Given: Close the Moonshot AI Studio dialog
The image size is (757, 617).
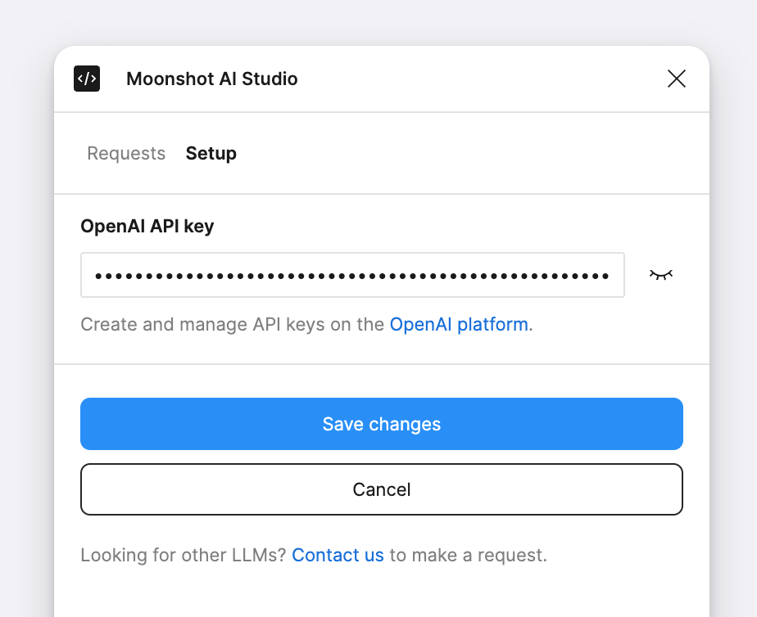Looking at the screenshot, I should coord(677,79).
